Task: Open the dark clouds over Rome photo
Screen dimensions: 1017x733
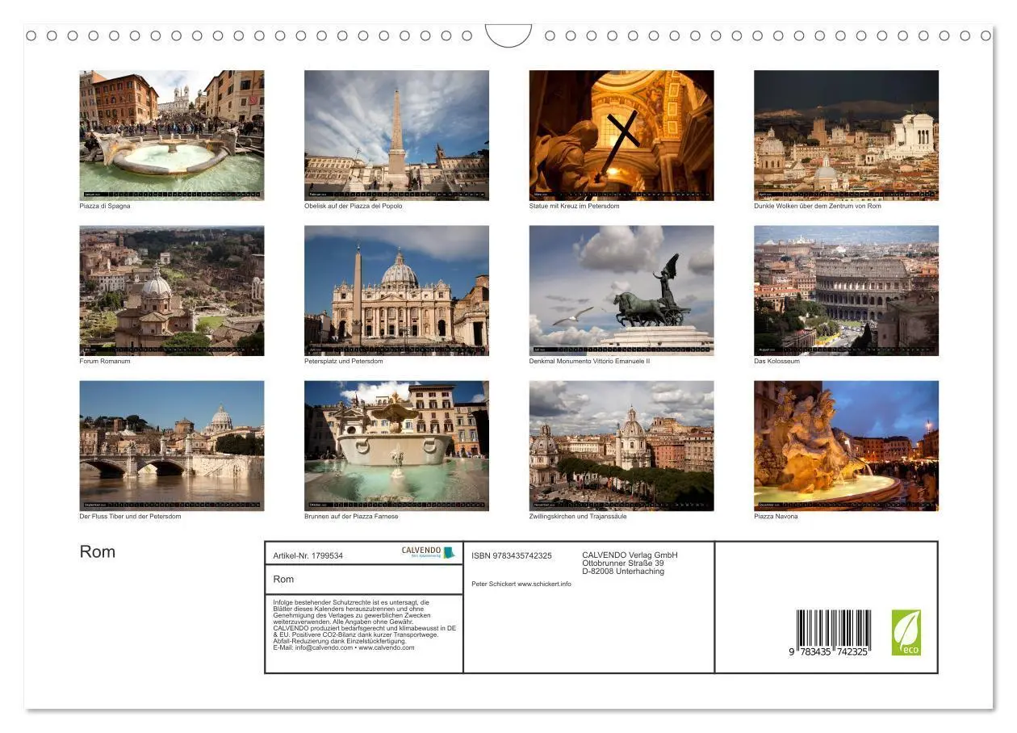Action: tap(847, 135)
